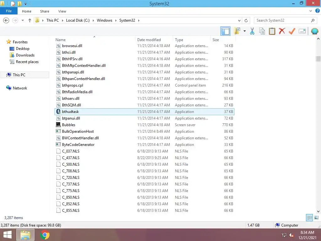Copy selection with the two-pages icon
Screen dimensions: 321x241
pyautogui.click(x=262, y=31)
